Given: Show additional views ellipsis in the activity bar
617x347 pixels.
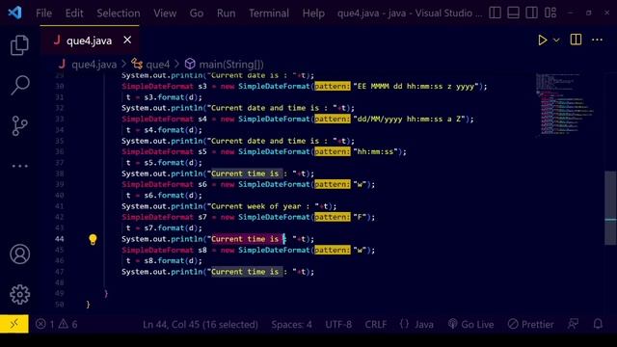Looking at the screenshot, I should point(19,166).
